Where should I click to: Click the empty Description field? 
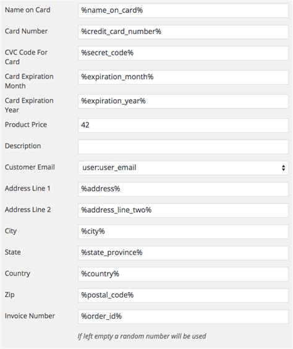(183, 147)
